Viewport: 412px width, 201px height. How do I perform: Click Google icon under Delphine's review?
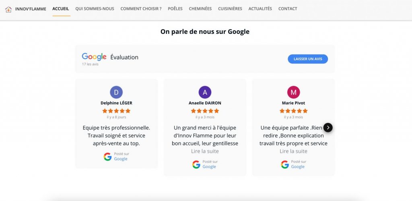tap(107, 157)
